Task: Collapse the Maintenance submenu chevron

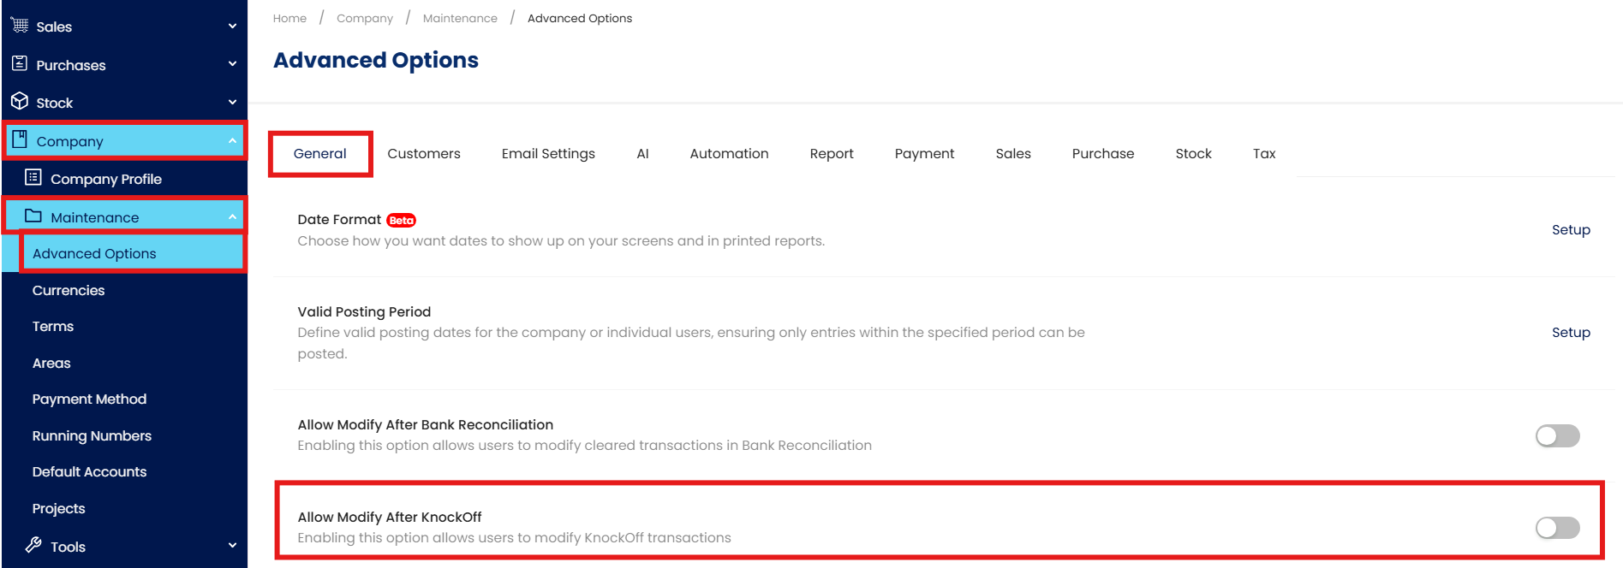Action: coord(232,217)
